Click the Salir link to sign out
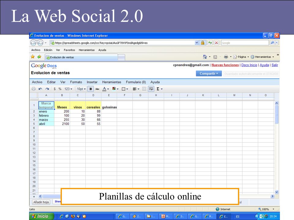This screenshot has width=294, height=220. (x=275, y=65)
